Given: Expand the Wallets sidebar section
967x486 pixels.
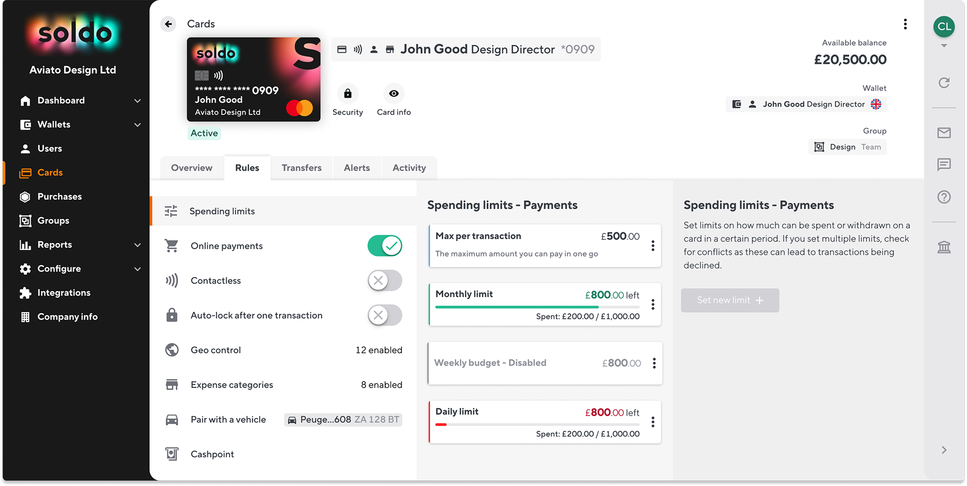Looking at the screenshot, I should click(137, 124).
